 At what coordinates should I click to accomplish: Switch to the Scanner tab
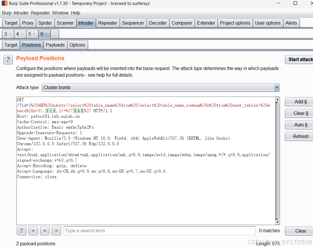click(65, 23)
